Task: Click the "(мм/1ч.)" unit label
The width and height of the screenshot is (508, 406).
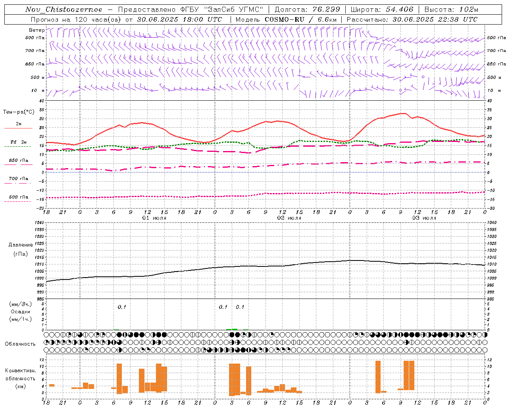Action: click(x=20, y=319)
